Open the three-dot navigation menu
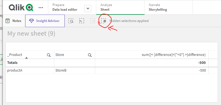221x105 pixels. 41,8
